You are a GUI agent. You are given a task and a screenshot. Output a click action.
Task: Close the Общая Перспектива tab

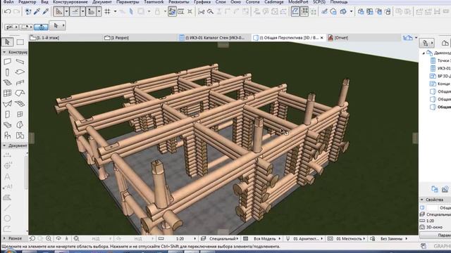(x=321, y=37)
